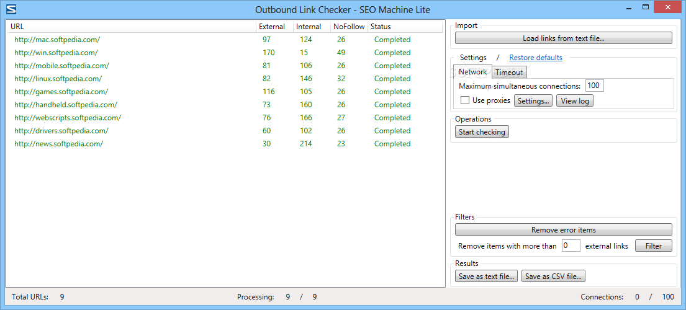Sort by the NoFollow column header
This screenshot has width=686, height=310.
tap(349, 27)
